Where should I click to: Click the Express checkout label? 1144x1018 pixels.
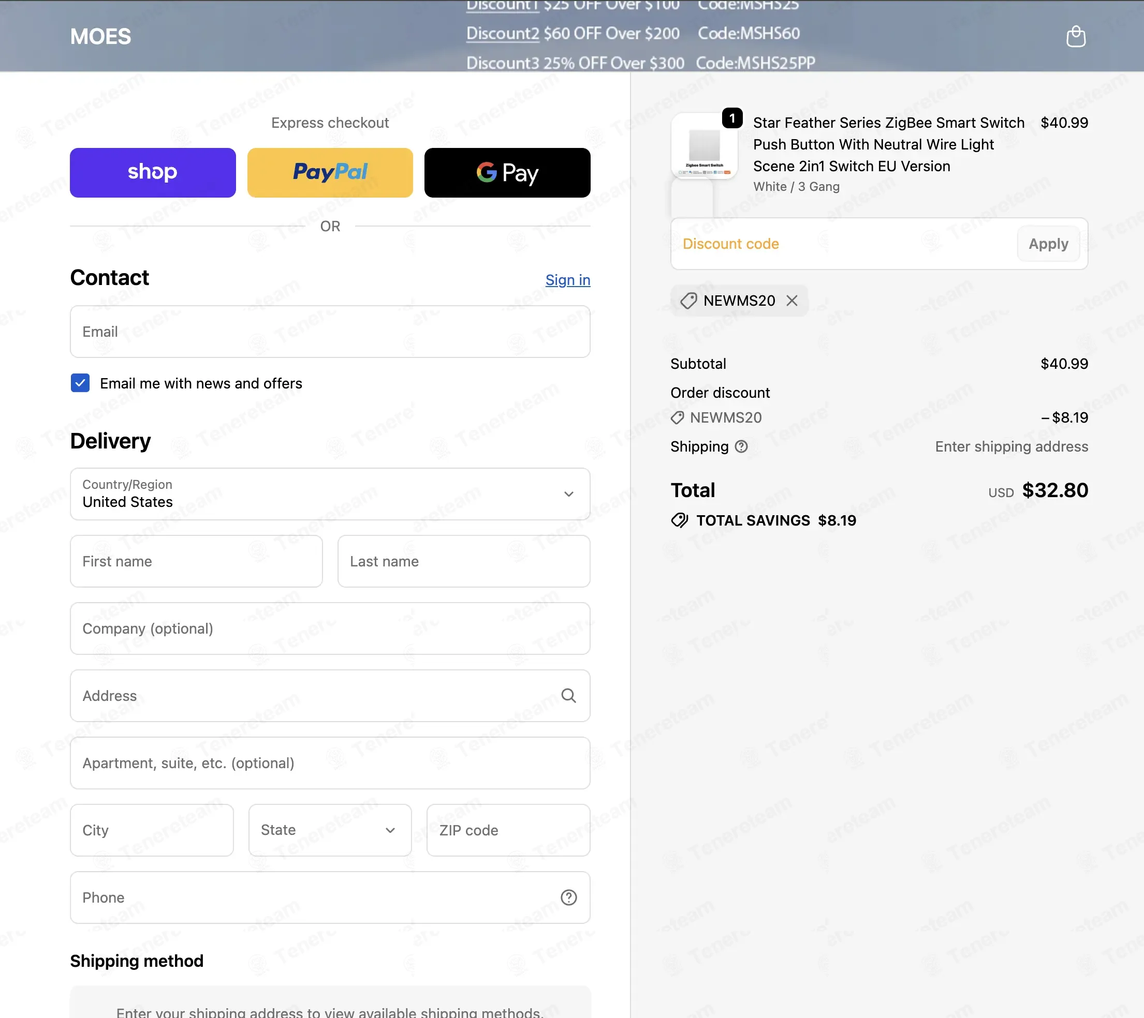(330, 123)
